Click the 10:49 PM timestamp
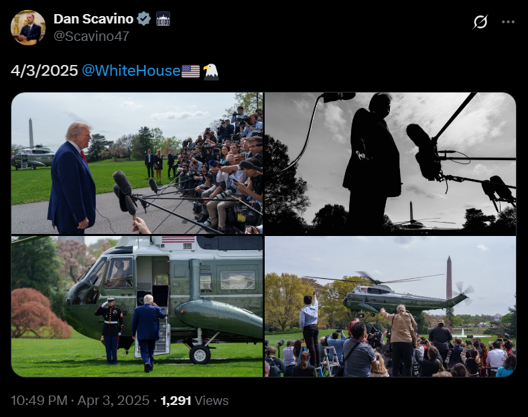The height and width of the screenshot is (417, 528). 39,400
